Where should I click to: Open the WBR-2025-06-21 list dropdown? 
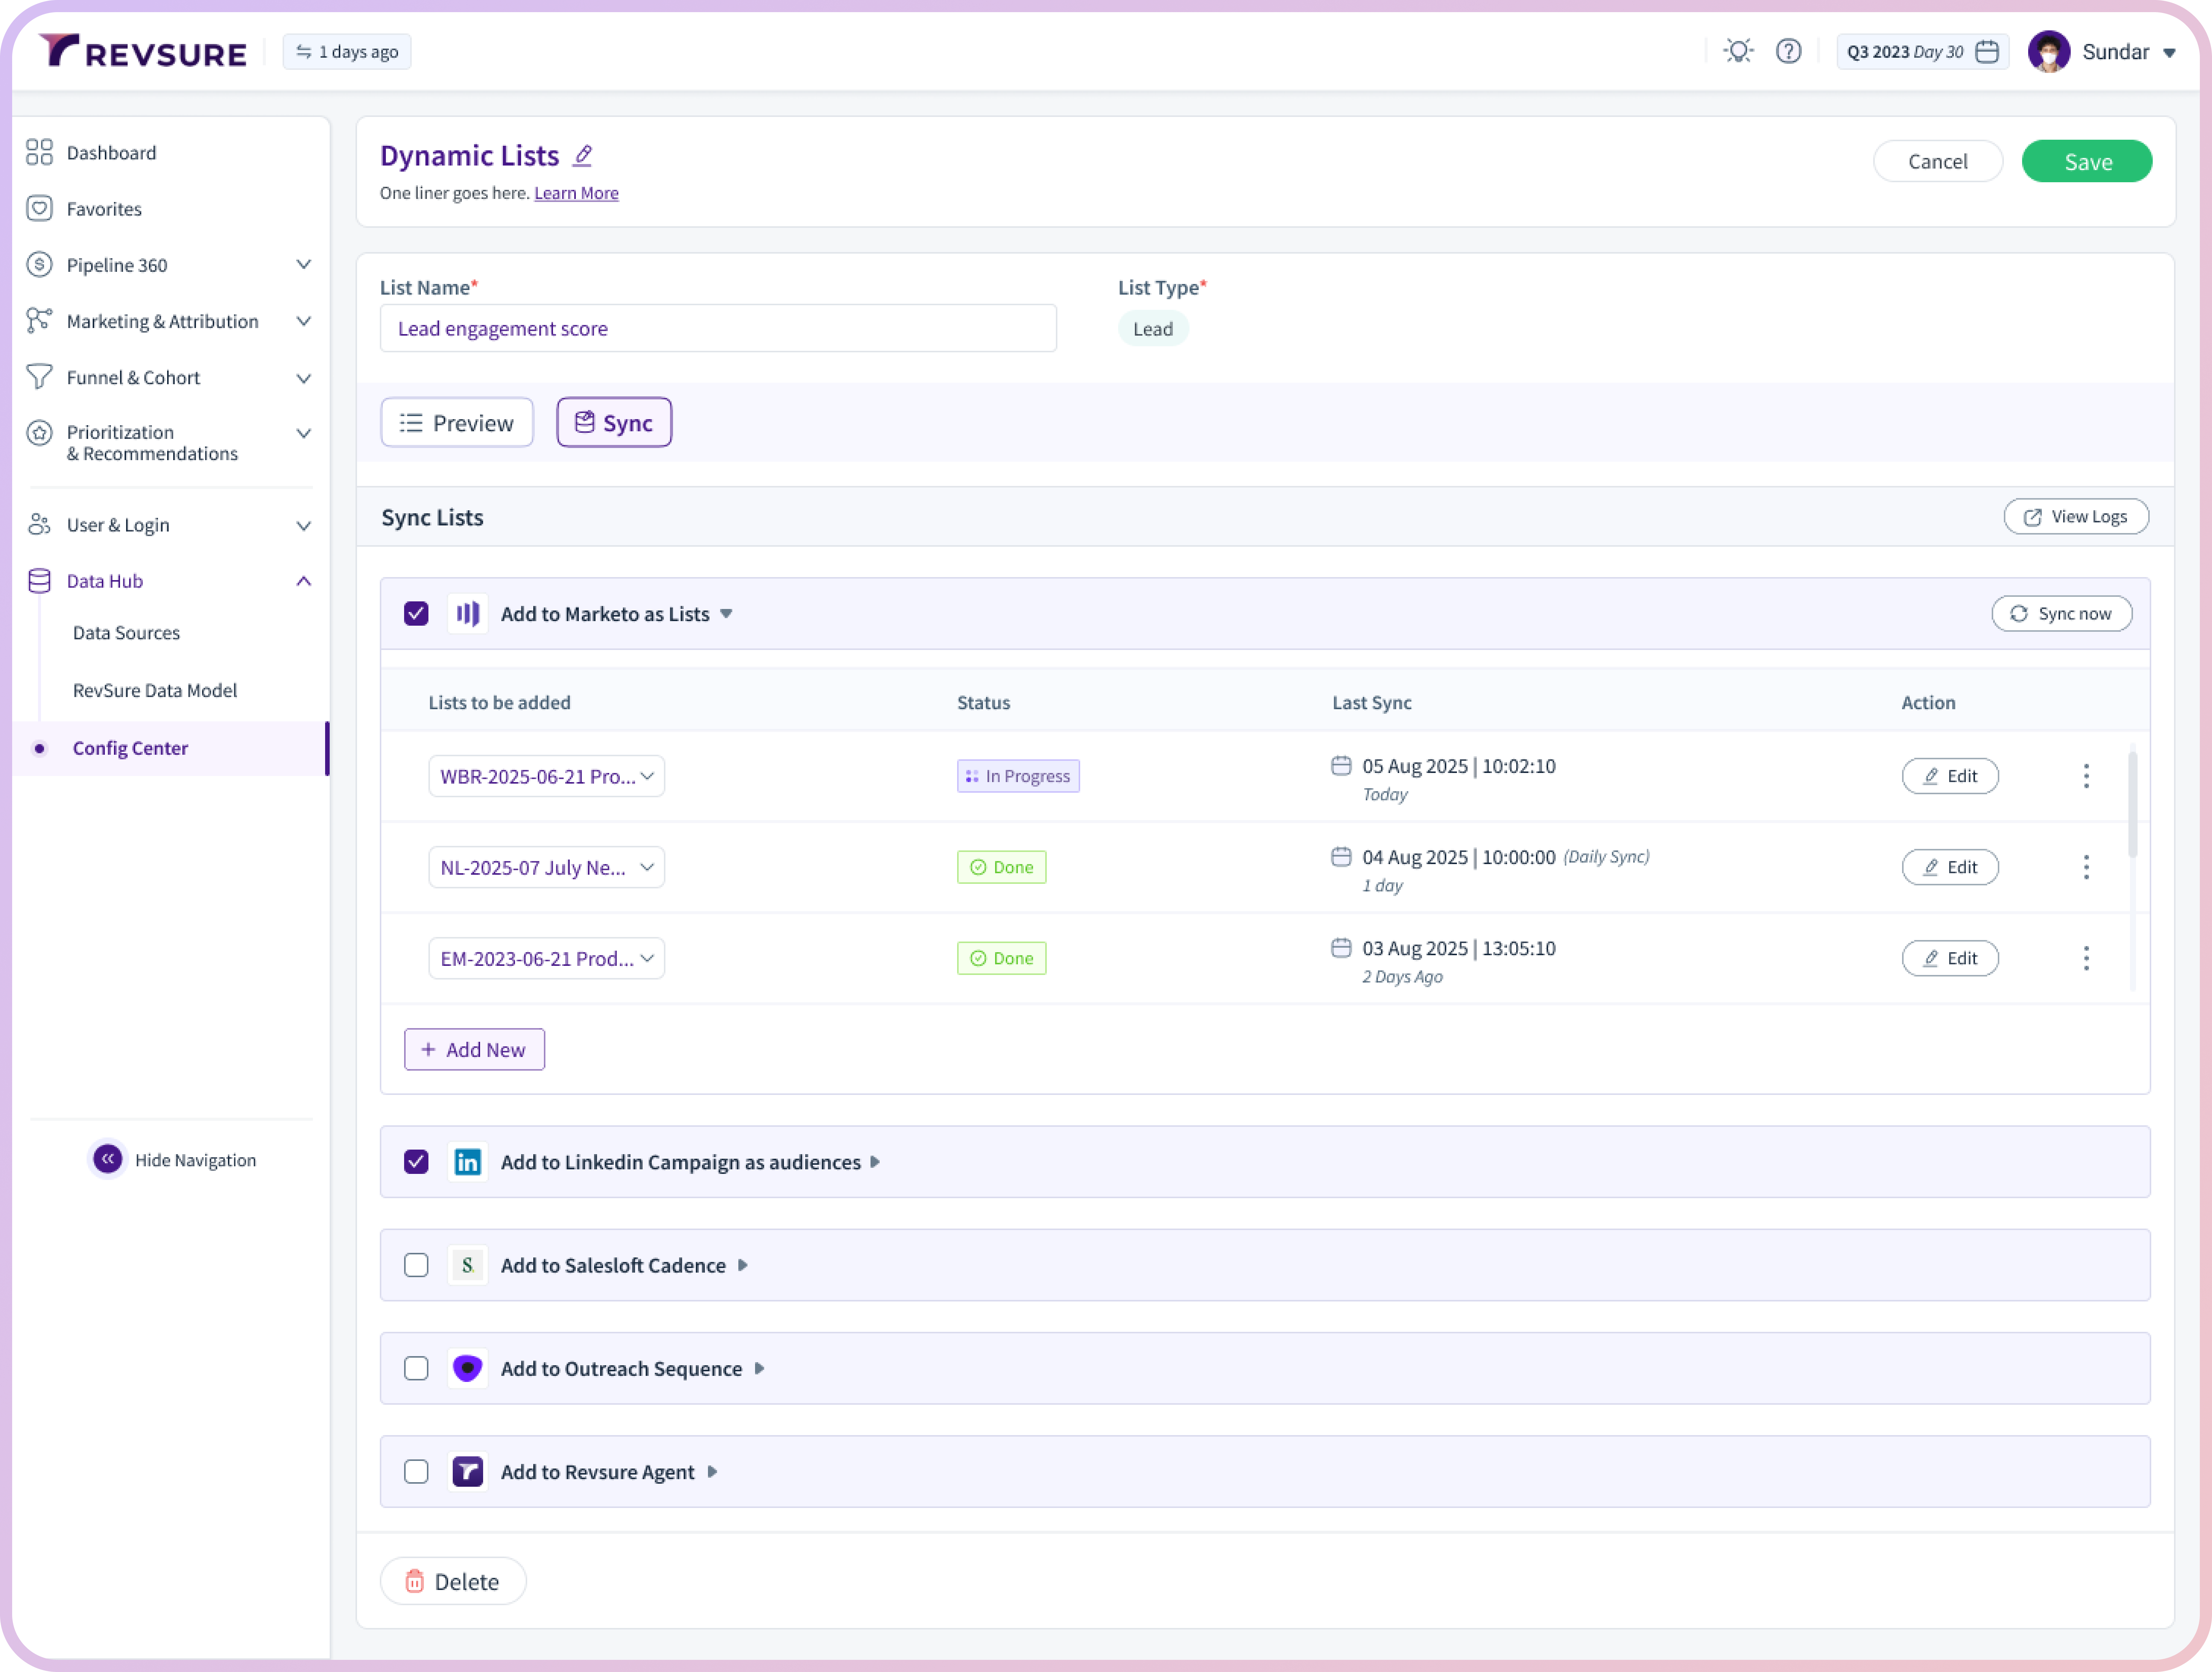pos(546,776)
